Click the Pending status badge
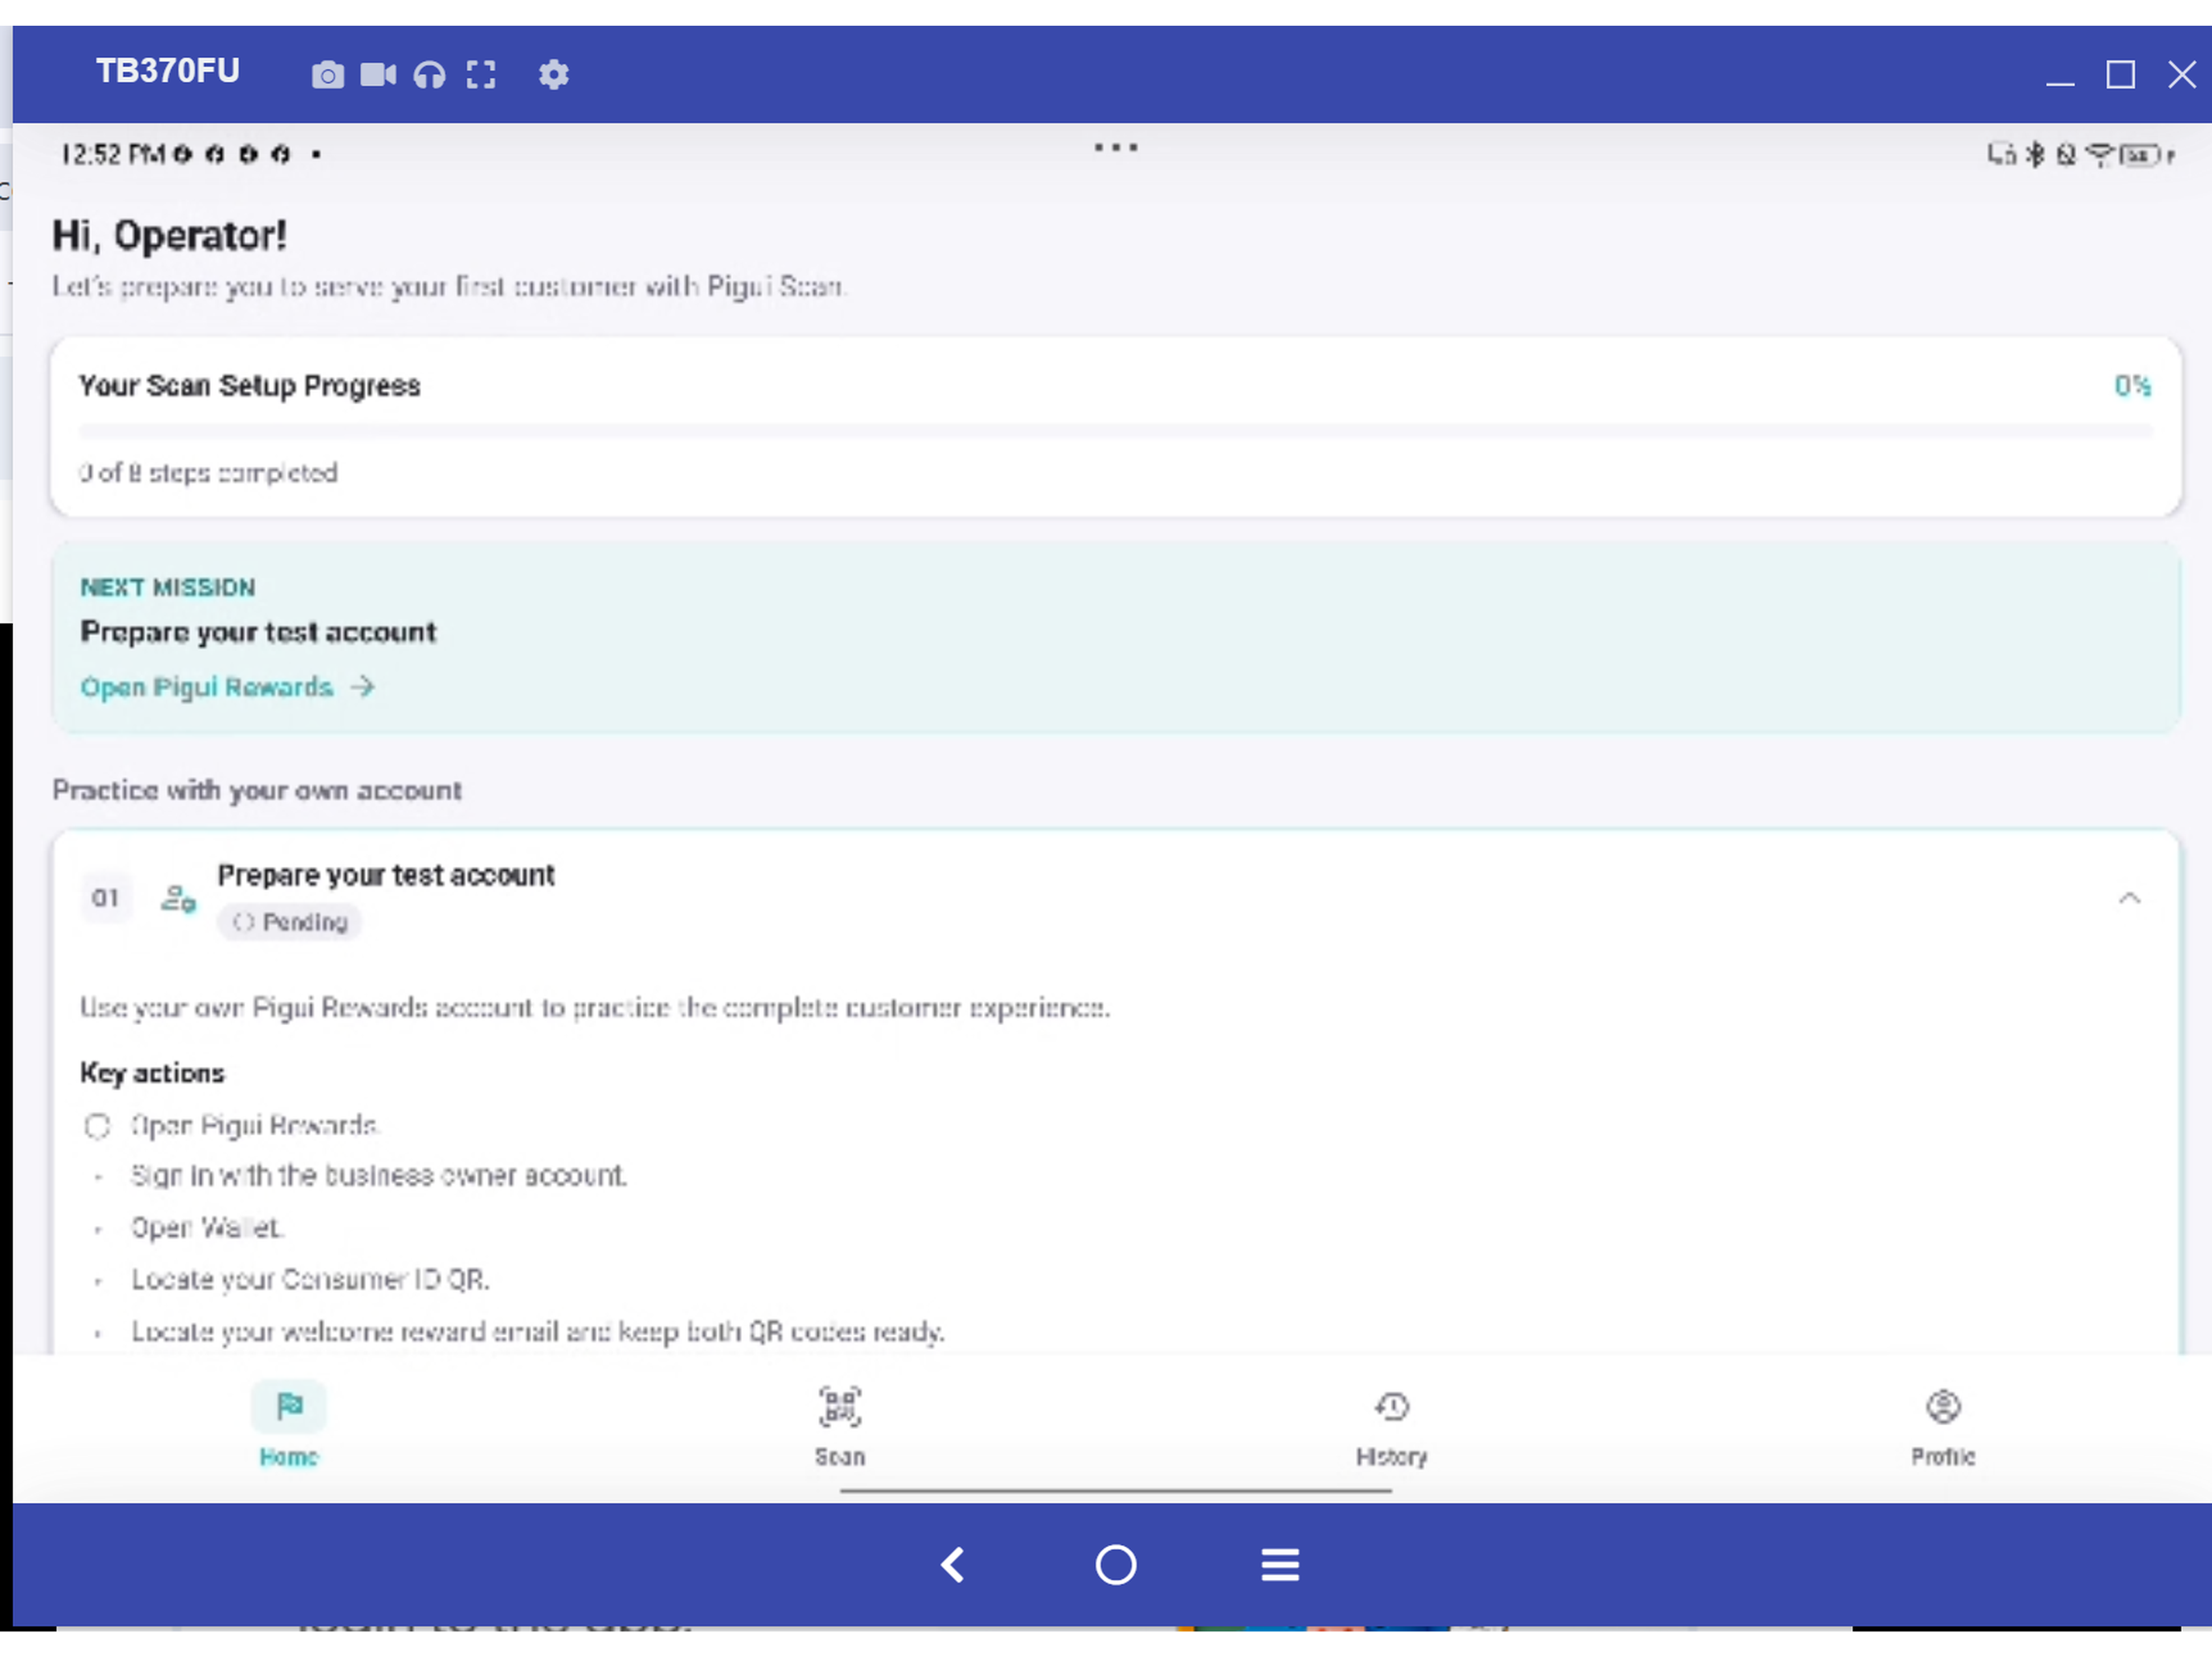The image size is (2212, 1658). coord(289,922)
